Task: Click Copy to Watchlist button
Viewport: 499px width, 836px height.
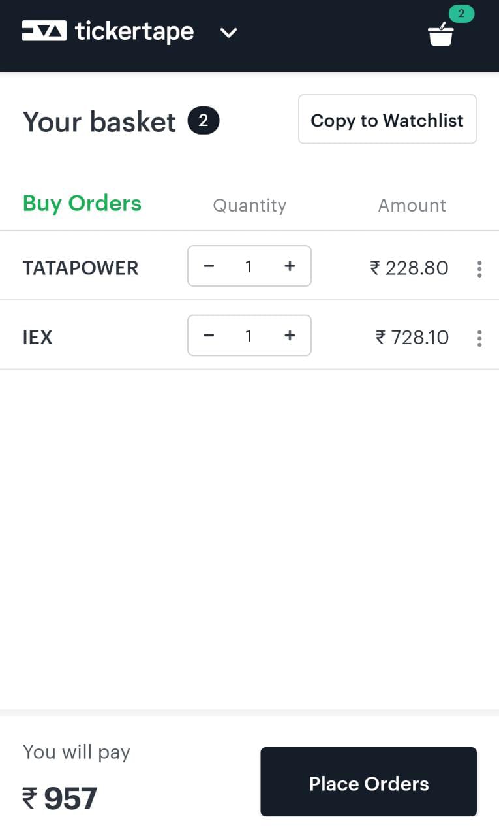Action: (x=387, y=120)
